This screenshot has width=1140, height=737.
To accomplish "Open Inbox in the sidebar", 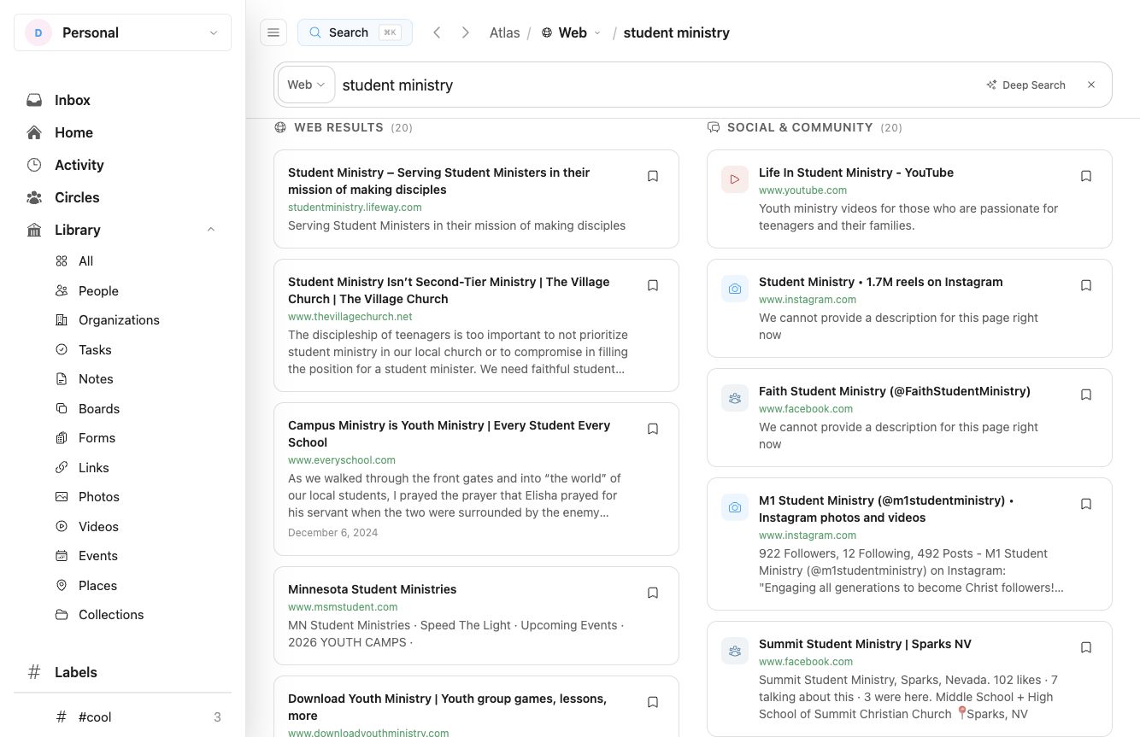I will pos(122,100).
